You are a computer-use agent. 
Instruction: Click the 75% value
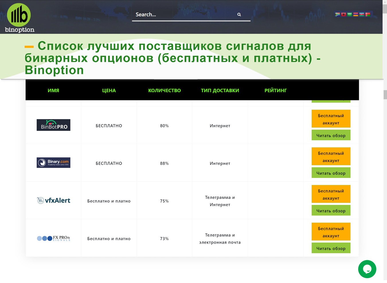pos(164,201)
